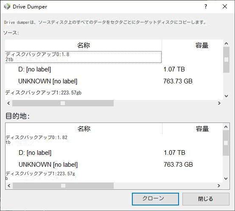Click destination list scroll left arrow
This screenshot has height=211, width=235.
click(x=9, y=186)
